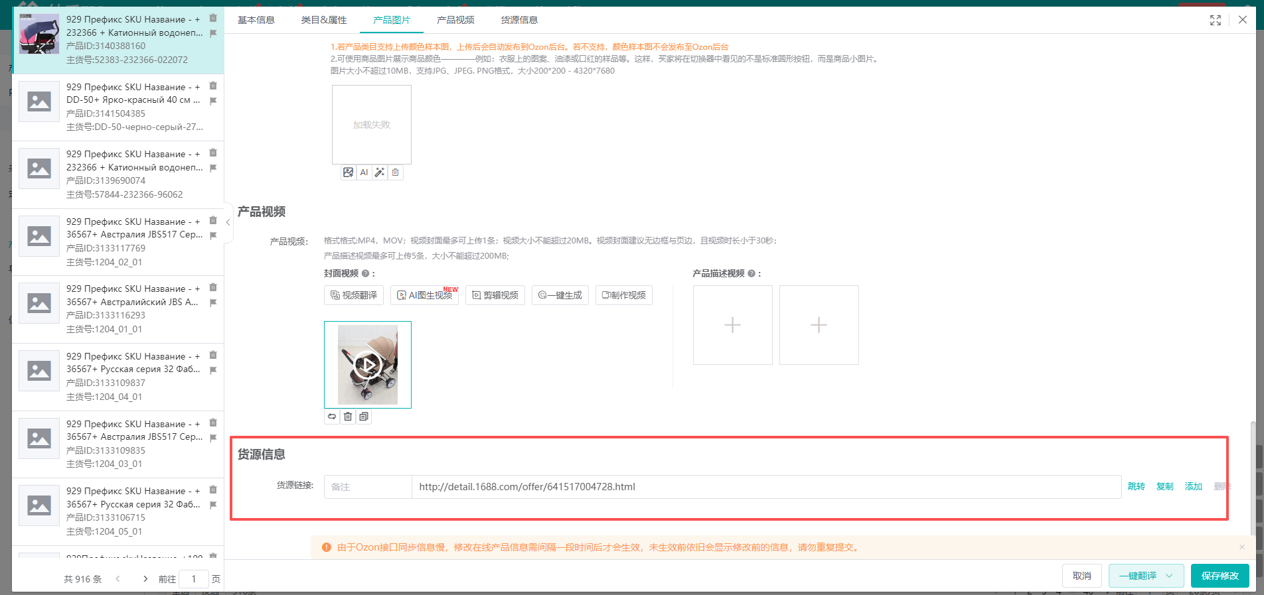Click the help icon beside 产品描述视频
The height and width of the screenshot is (595, 1264).
751,273
